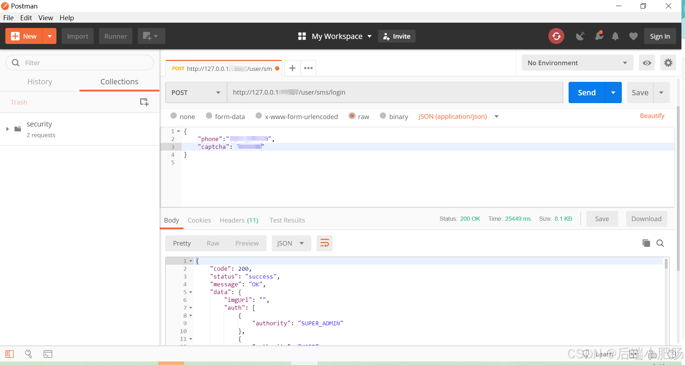Open the Runner
This screenshot has width=685, height=365.
click(x=116, y=36)
